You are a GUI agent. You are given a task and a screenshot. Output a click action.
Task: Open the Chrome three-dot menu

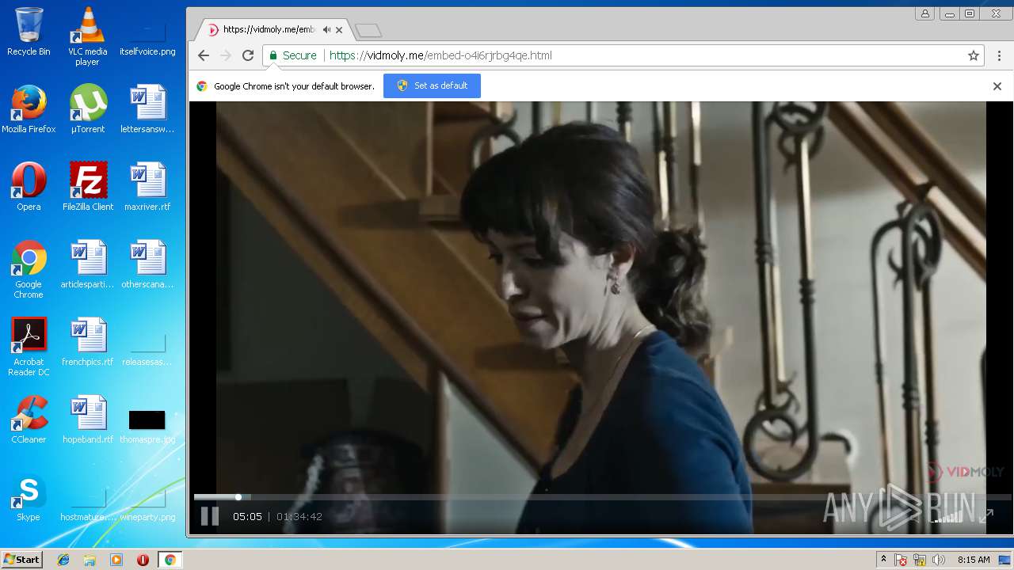tap(1000, 55)
